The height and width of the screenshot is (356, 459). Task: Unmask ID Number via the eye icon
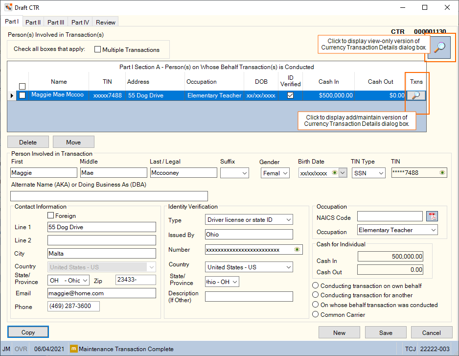297,250
